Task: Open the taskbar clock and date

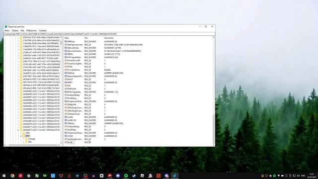Action: [312, 176]
